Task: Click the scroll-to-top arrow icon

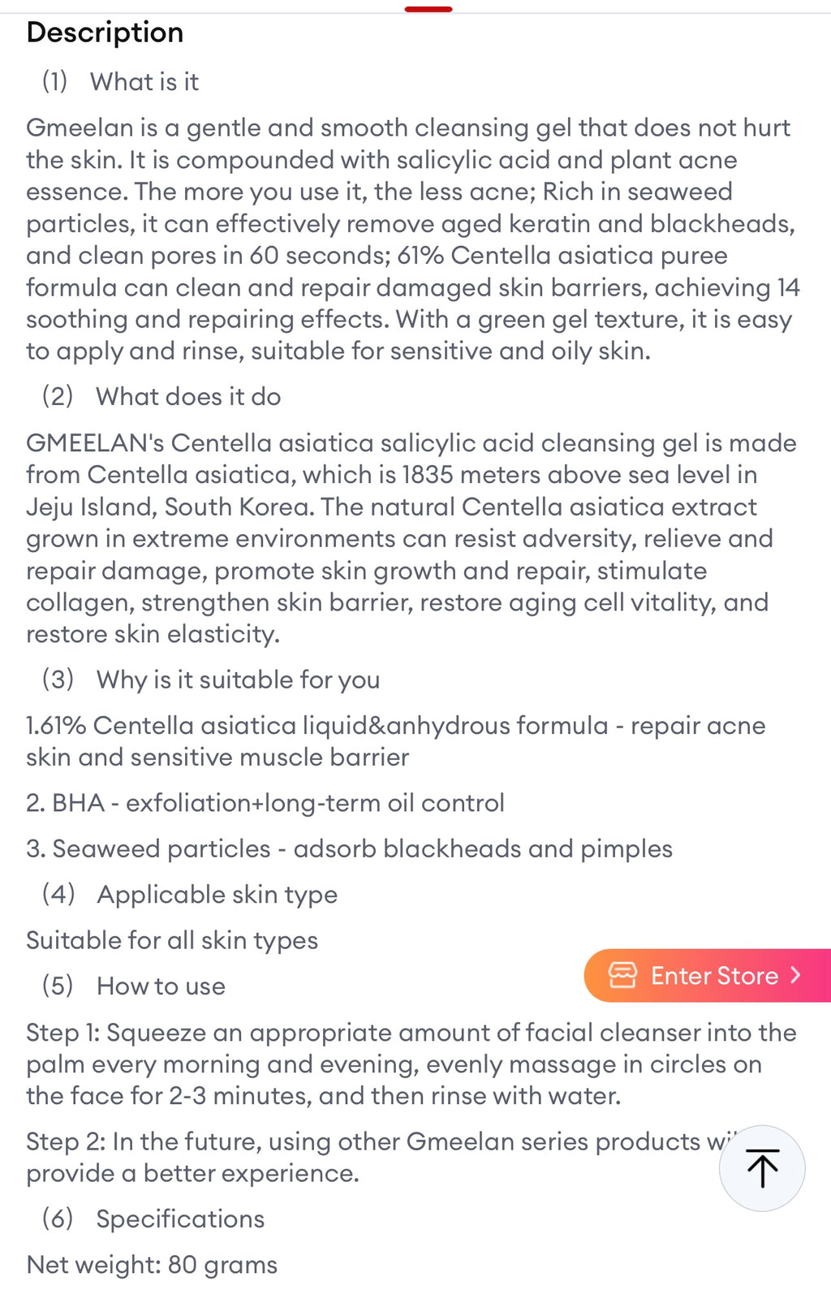Action: pyautogui.click(x=762, y=1168)
